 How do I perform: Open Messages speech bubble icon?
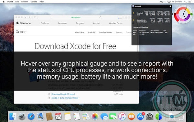click(x=104, y=116)
